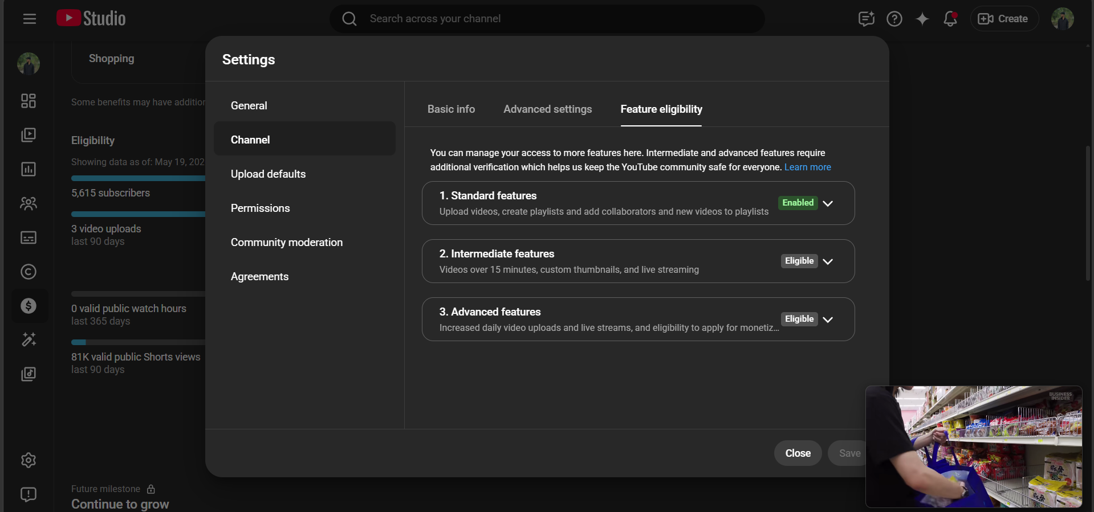Open the Analytics icon in sidebar
The width and height of the screenshot is (1094, 512).
point(29,169)
